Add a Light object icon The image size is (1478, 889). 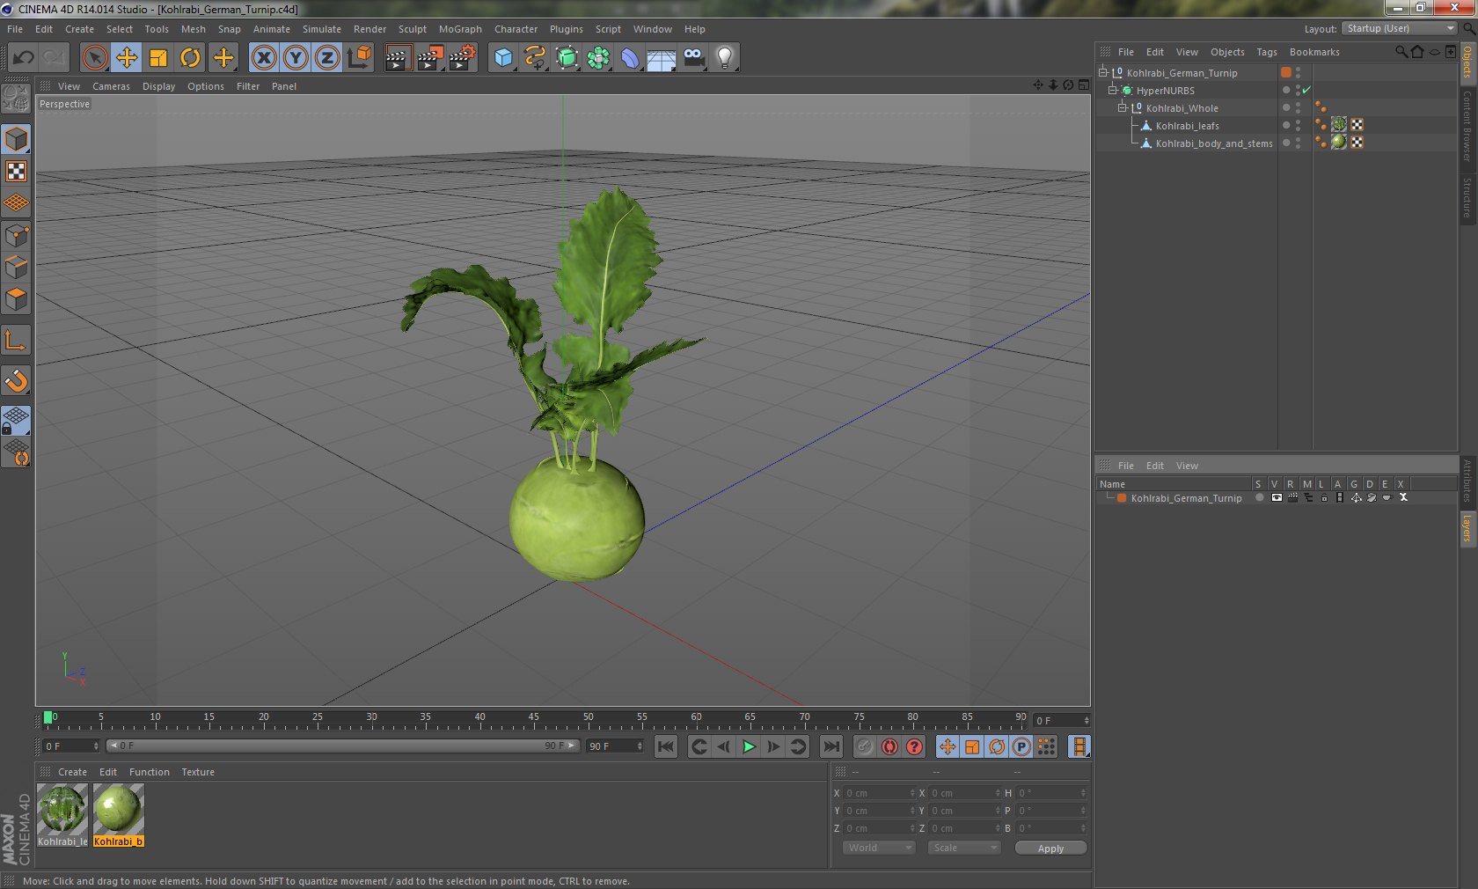tap(725, 58)
